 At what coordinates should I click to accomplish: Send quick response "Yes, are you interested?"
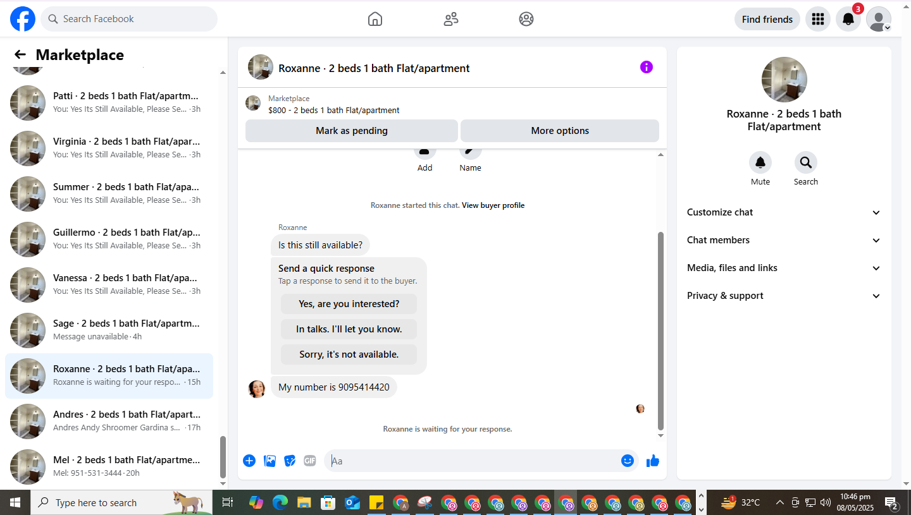coord(349,304)
